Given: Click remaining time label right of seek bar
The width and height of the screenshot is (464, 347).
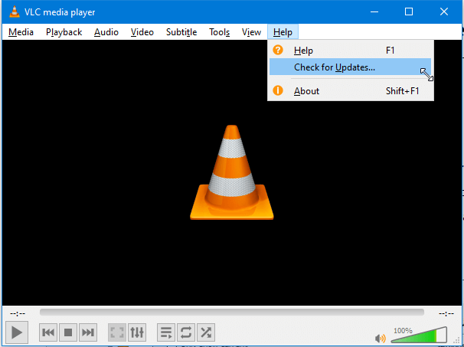Looking at the screenshot, I should tap(446, 313).
